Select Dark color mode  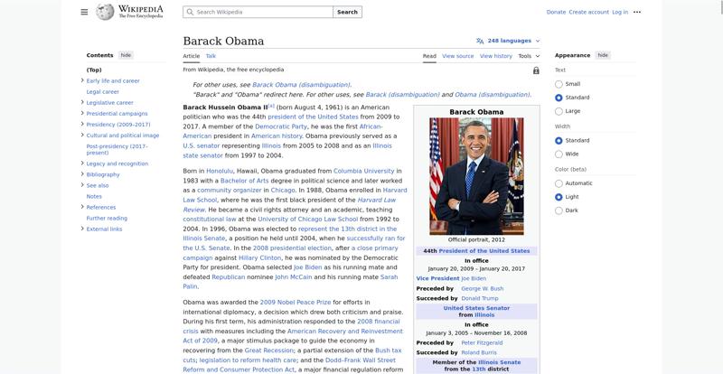tap(559, 210)
